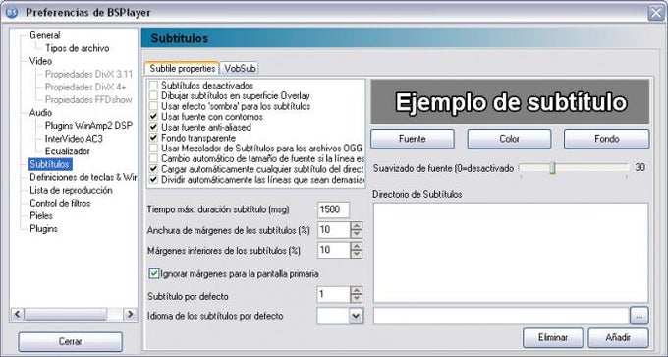This screenshot has height=357, width=668.
Task: Select 'Audio' in the preferences tree
Action: (41, 112)
